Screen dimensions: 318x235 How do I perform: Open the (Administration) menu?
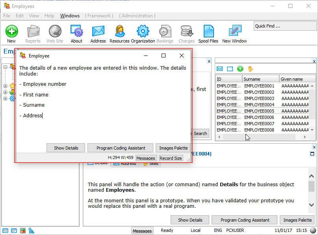click(137, 16)
